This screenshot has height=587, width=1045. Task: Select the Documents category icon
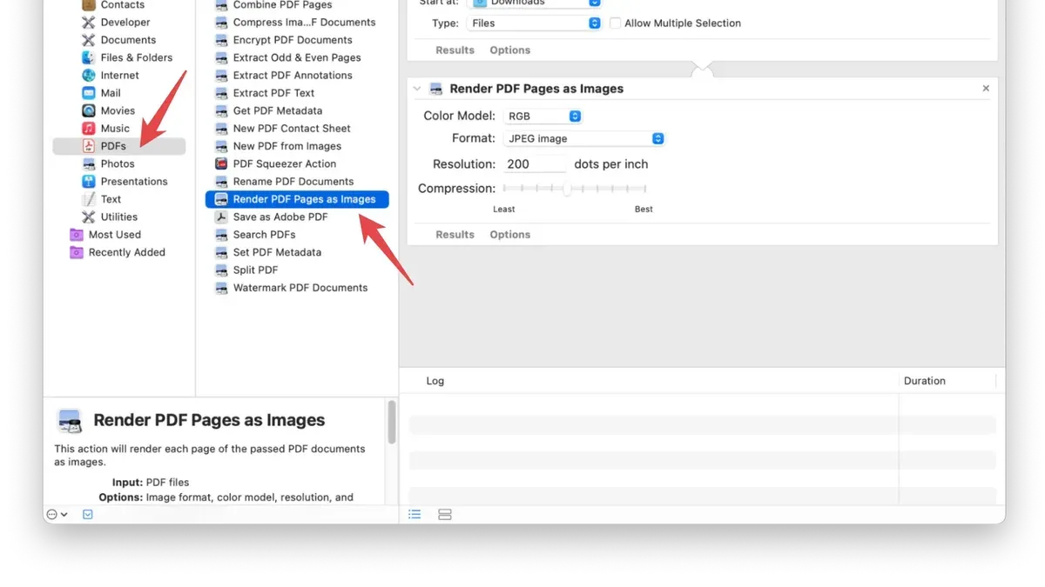pos(89,40)
